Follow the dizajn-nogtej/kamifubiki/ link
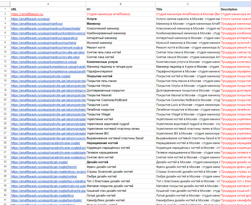The height and width of the screenshot is (205, 251). point(46,200)
